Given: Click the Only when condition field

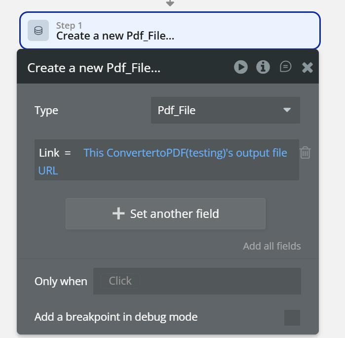Looking at the screenshot, I should pos(197,281).
